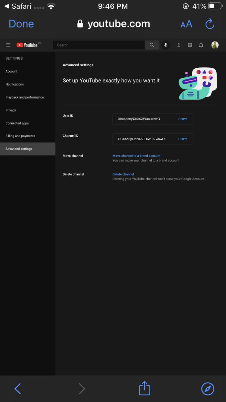Click the Delete channel link
This screenshot has height=402, width=226.
[123, 174]
